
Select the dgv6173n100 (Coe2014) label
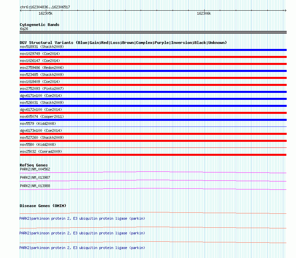point(41,130)
